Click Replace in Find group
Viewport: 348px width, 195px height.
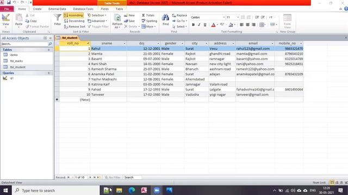[x=179, y=15]
